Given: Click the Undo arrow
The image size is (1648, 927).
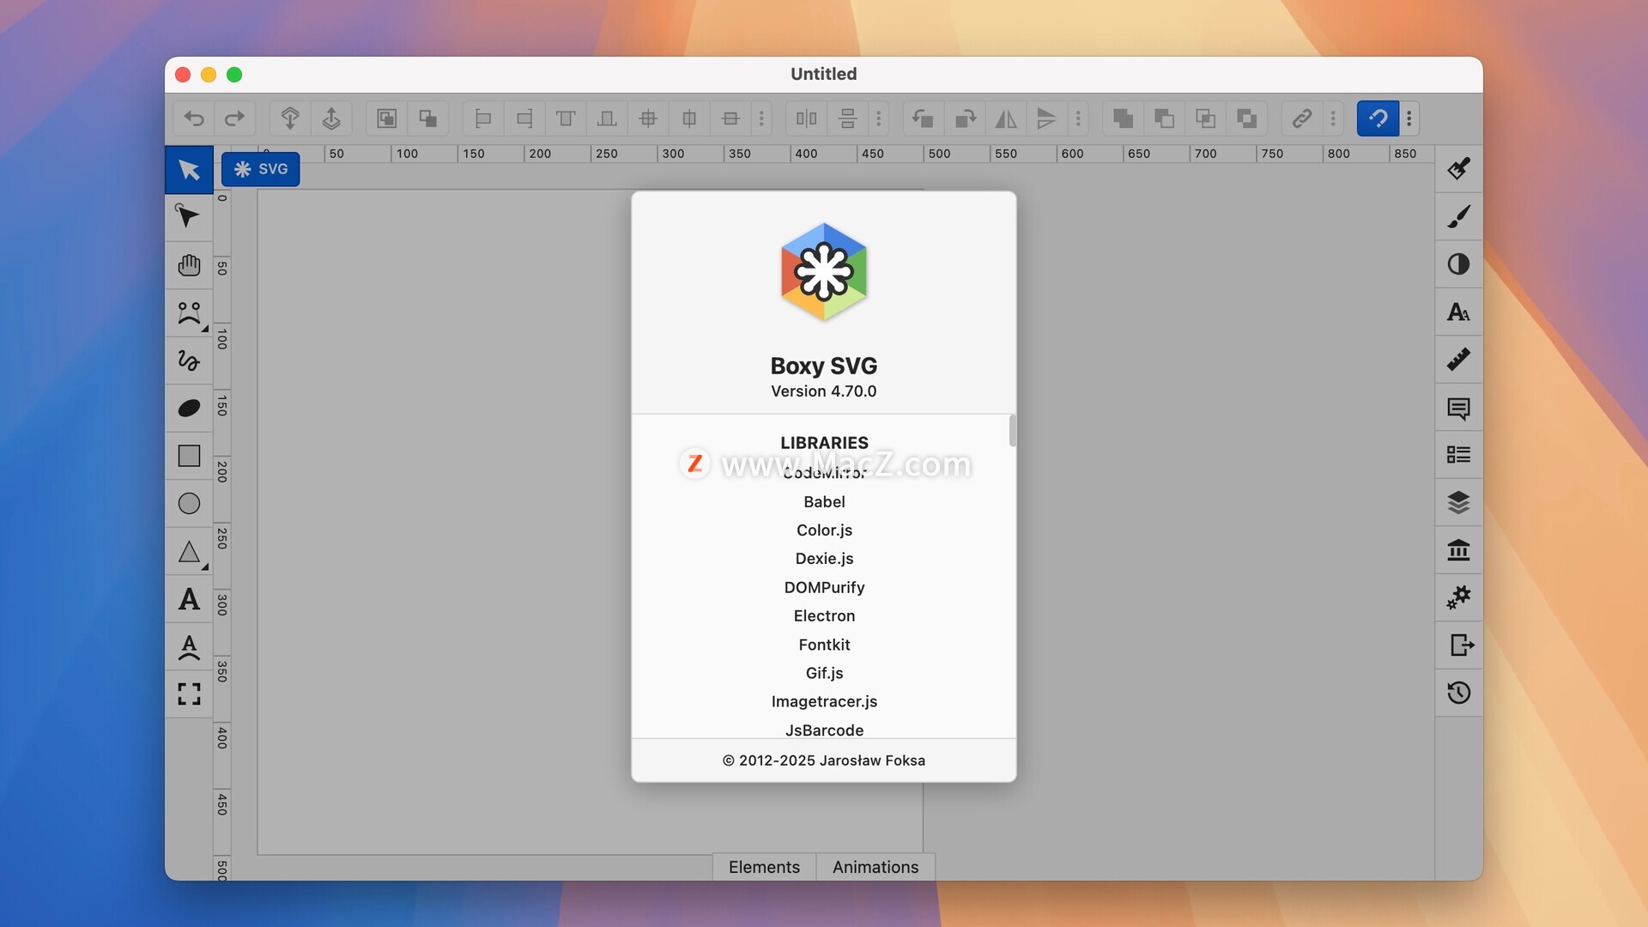Looking at the screenshot, I should pos(194,118).
